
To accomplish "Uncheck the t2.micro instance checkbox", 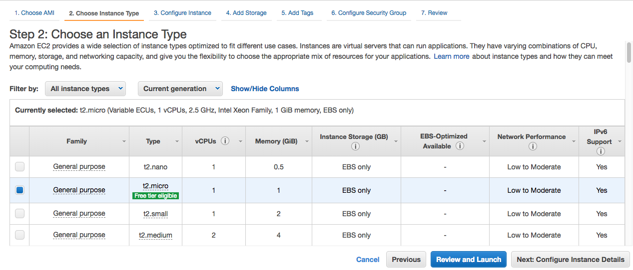I will coord(19,190).
